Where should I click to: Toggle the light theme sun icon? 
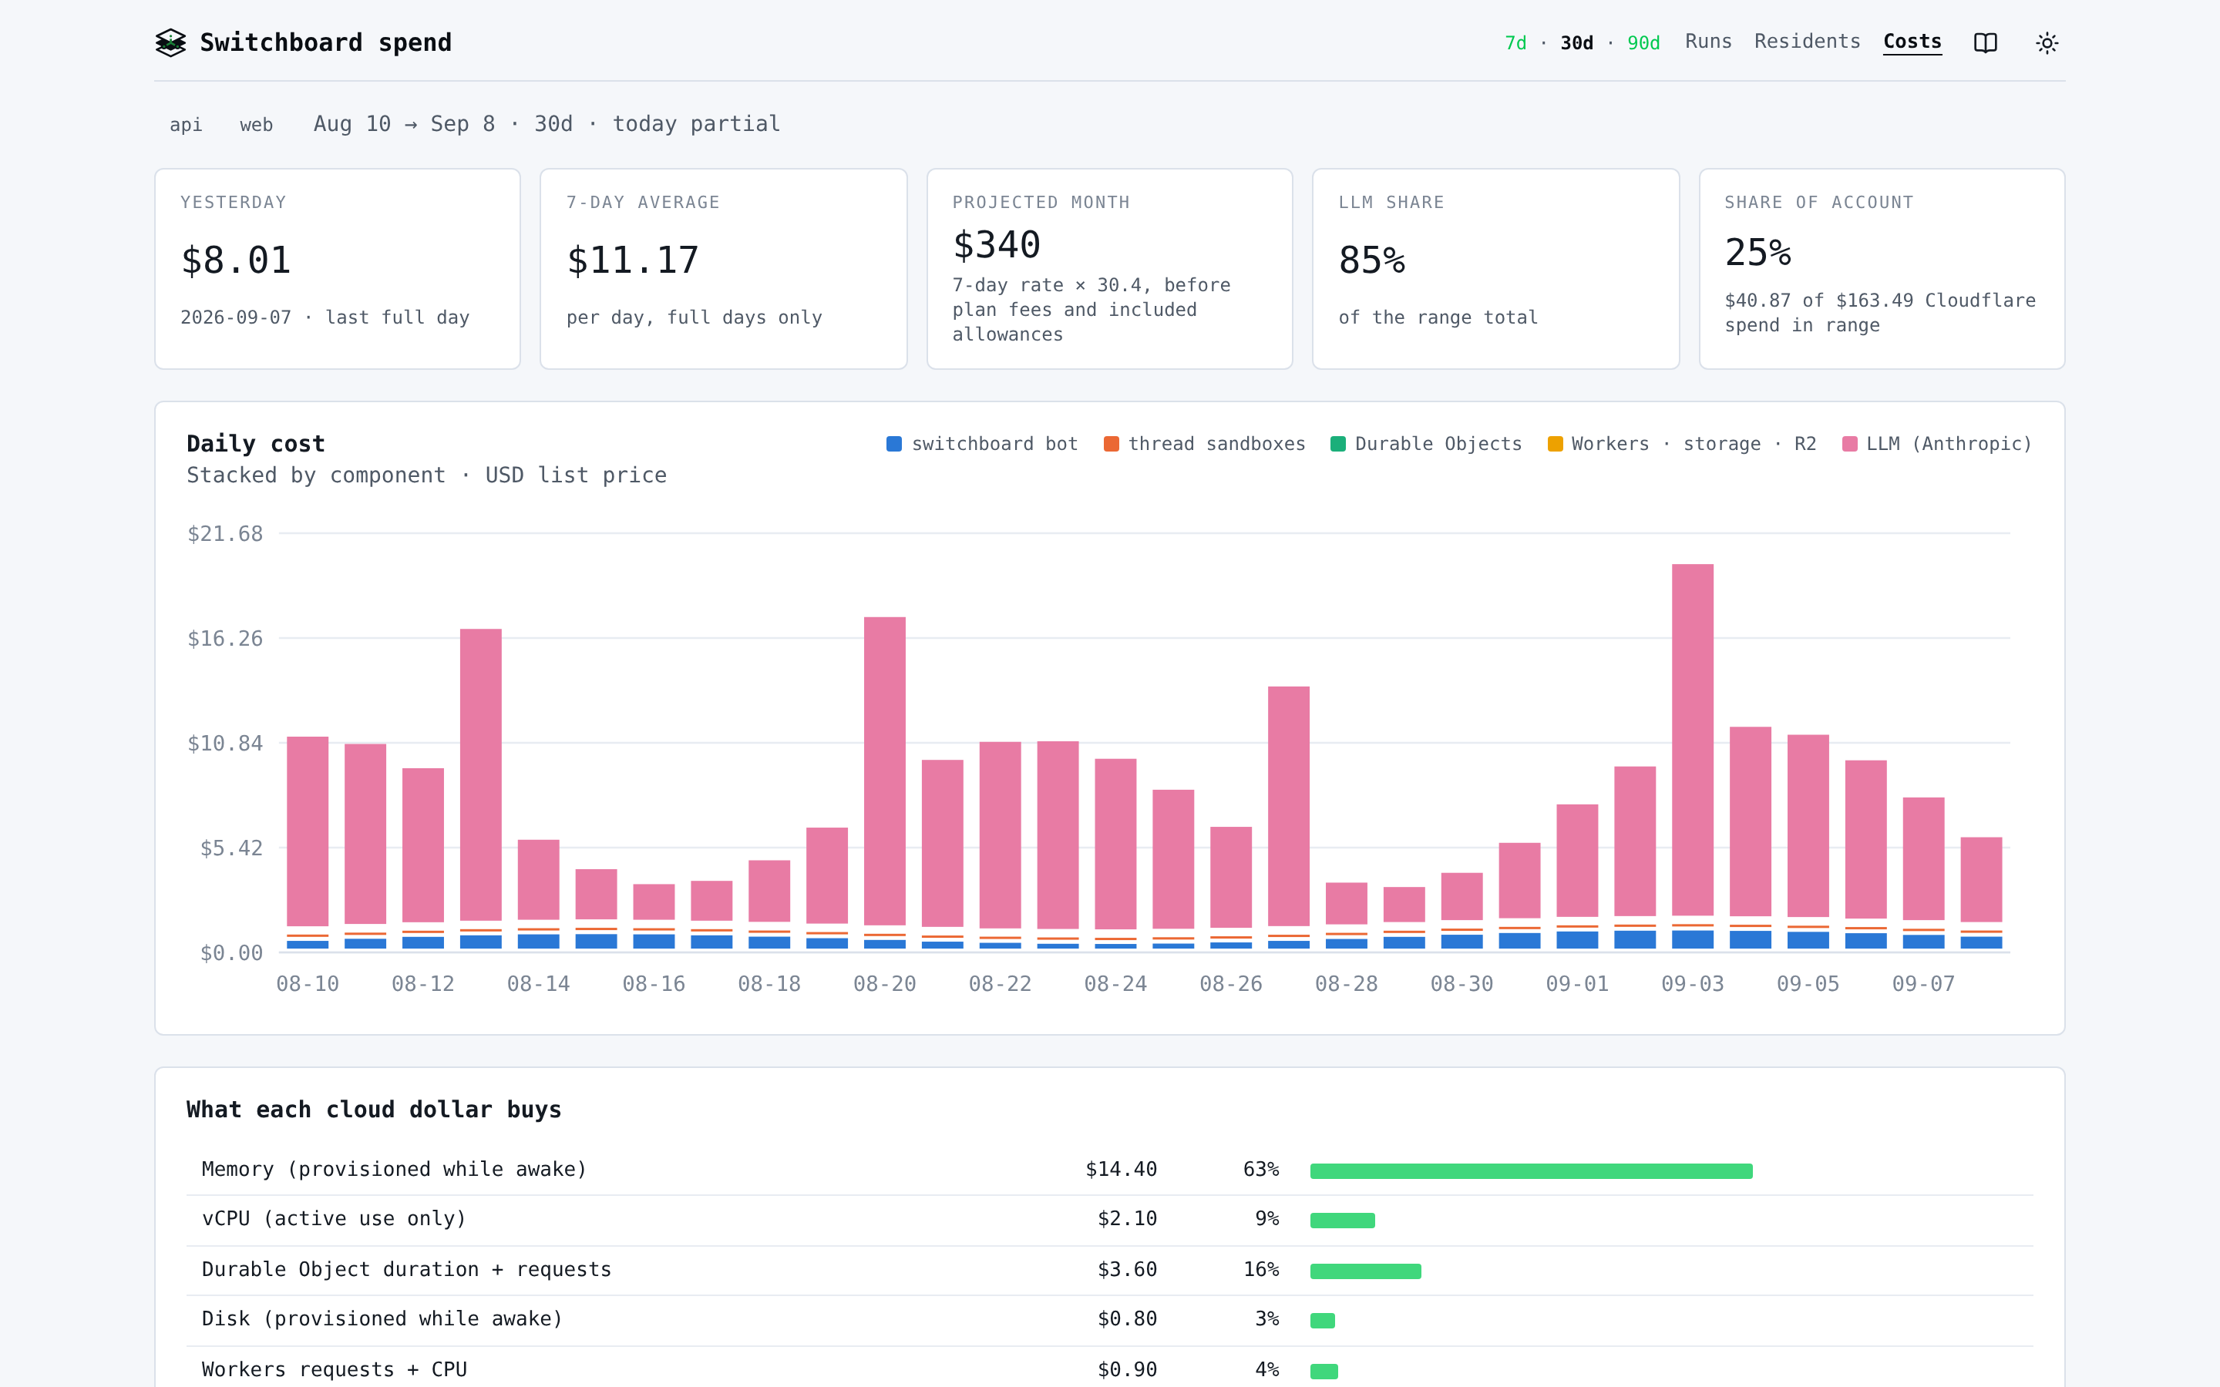tap(2047, 43)
